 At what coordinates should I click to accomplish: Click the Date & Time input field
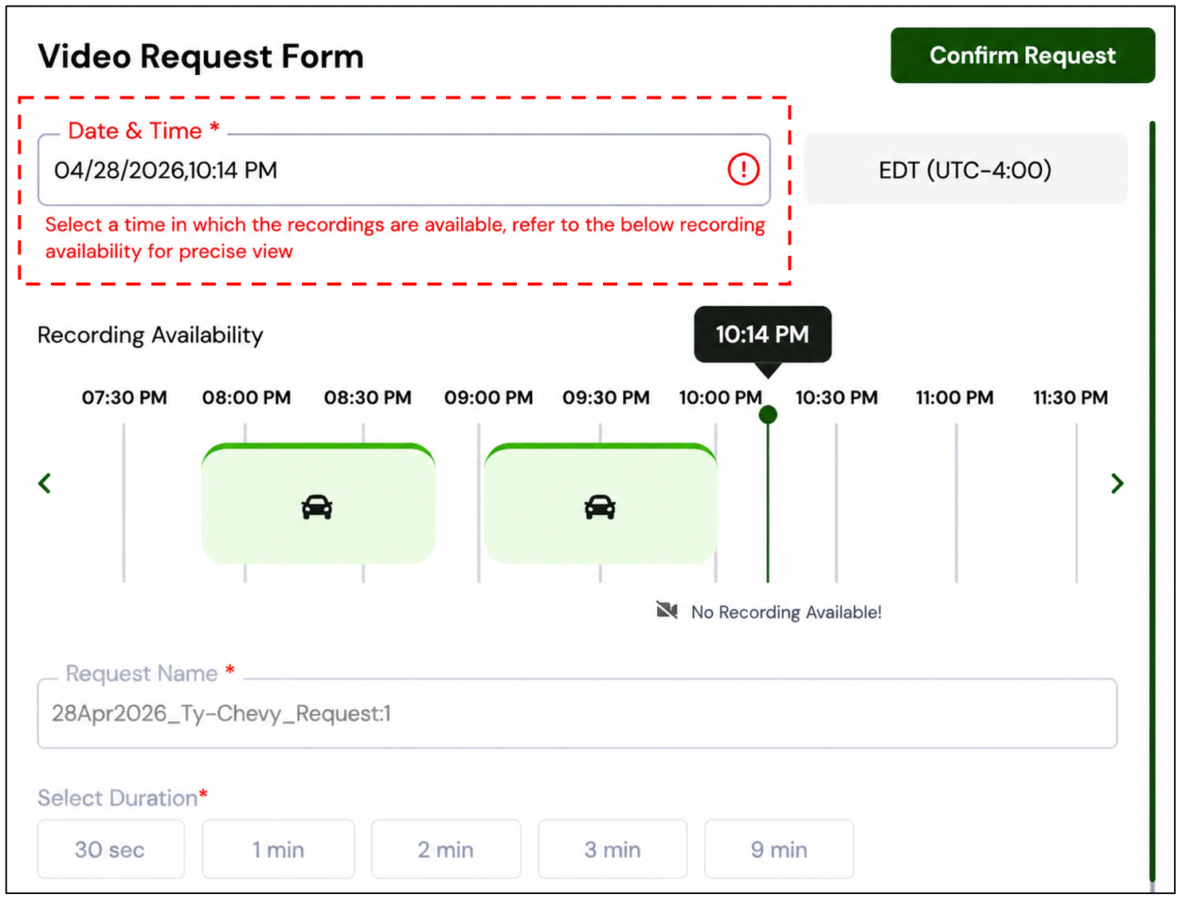[x=404, y=170]
